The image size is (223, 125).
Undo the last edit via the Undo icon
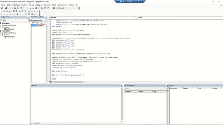click(x=21, y=8)
